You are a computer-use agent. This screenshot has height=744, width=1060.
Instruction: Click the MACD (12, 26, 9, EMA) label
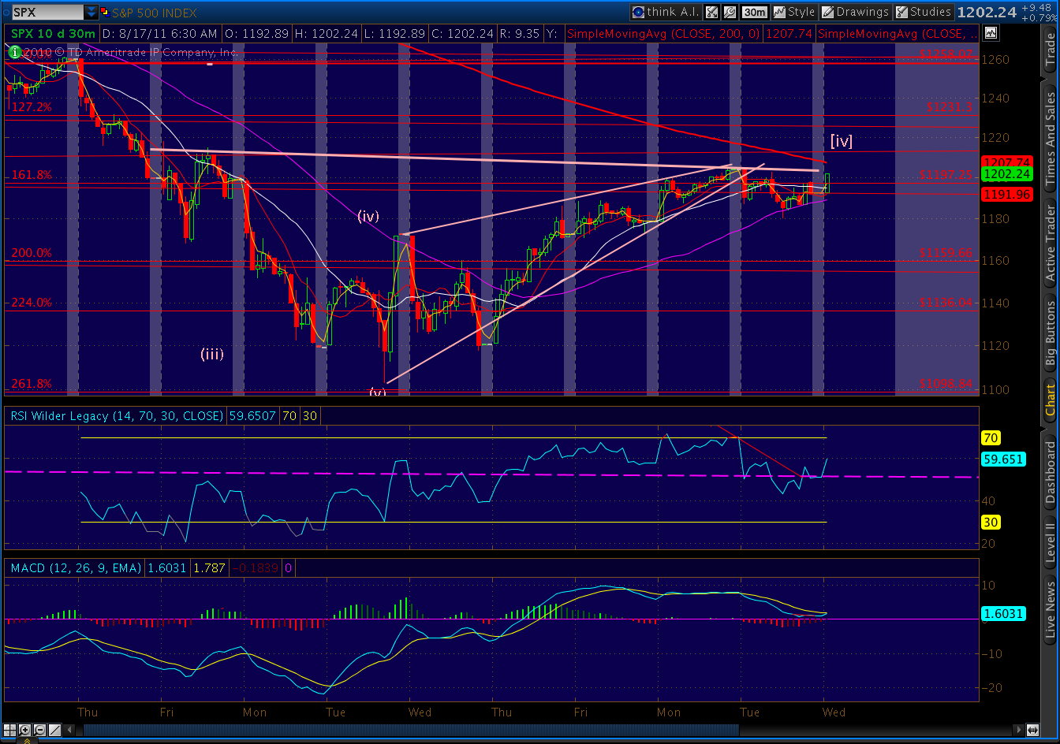click(x=75, y=567)
